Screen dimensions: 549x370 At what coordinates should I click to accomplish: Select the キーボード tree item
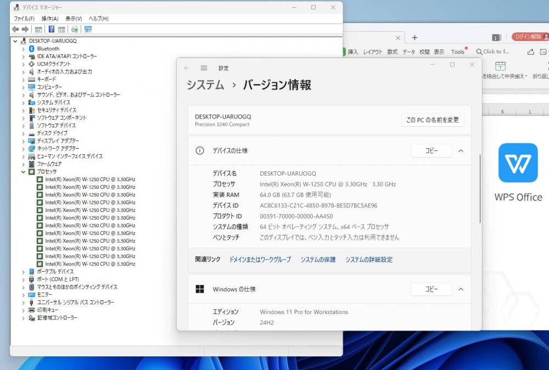pyautogui.click(x=46, y=80)
